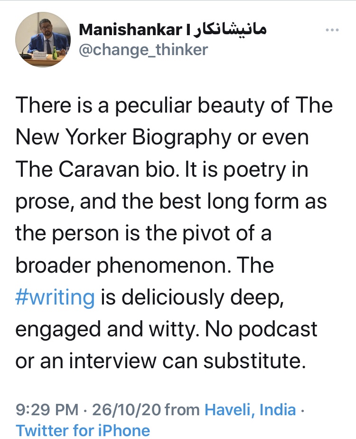Screen dimensions: 356x439
Task: Open the #writing hashtag
Action: click(x=55, y=298)
